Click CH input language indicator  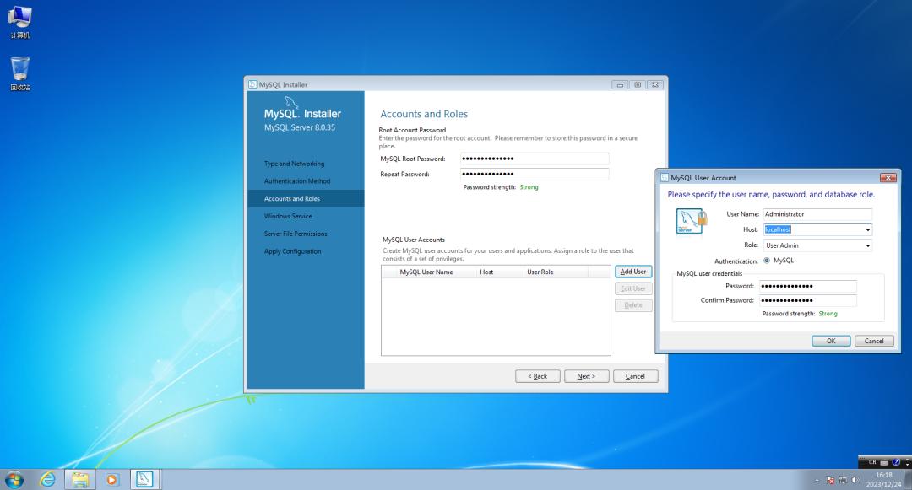(x=872, y=462)
